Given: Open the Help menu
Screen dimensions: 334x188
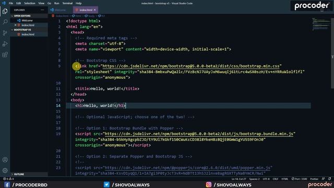Looking at the screenshot, I should pos(79,3).
